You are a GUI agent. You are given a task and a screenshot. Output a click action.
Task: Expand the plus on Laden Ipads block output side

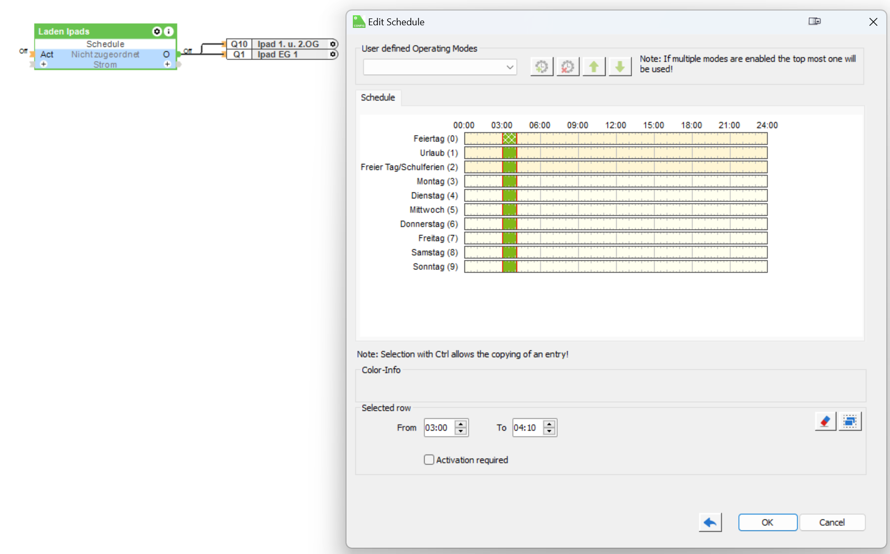(167, 64)
